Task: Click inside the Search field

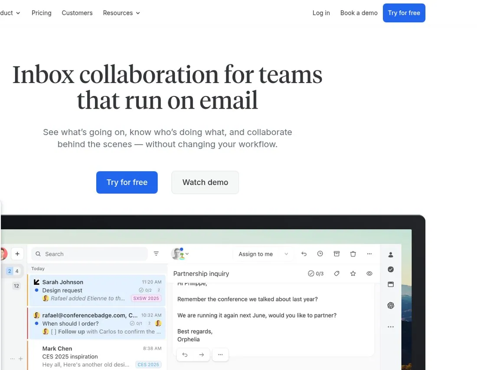Action: pyautogui.click(x=89, y=254)
